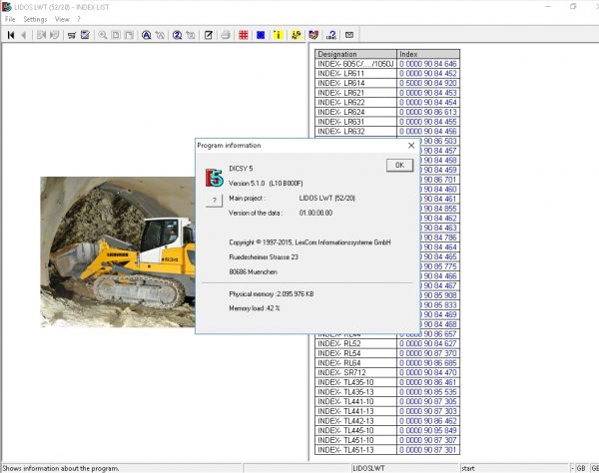Click the circled A search icon
This screenshot has height=473, width=599.
(147, 35)
